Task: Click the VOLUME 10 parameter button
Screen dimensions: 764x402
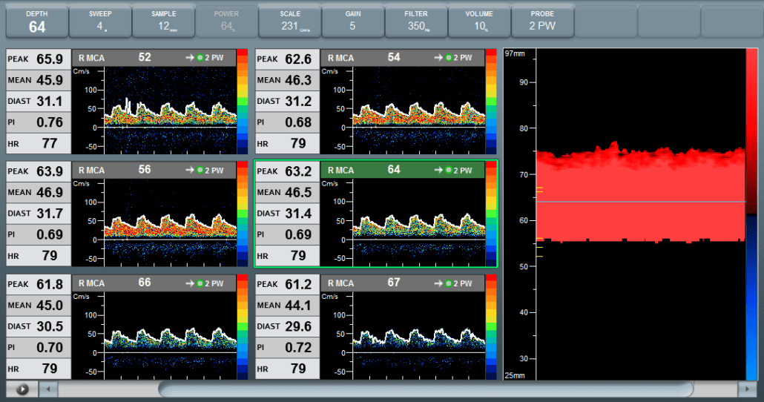Action: [x=479, y=22]
